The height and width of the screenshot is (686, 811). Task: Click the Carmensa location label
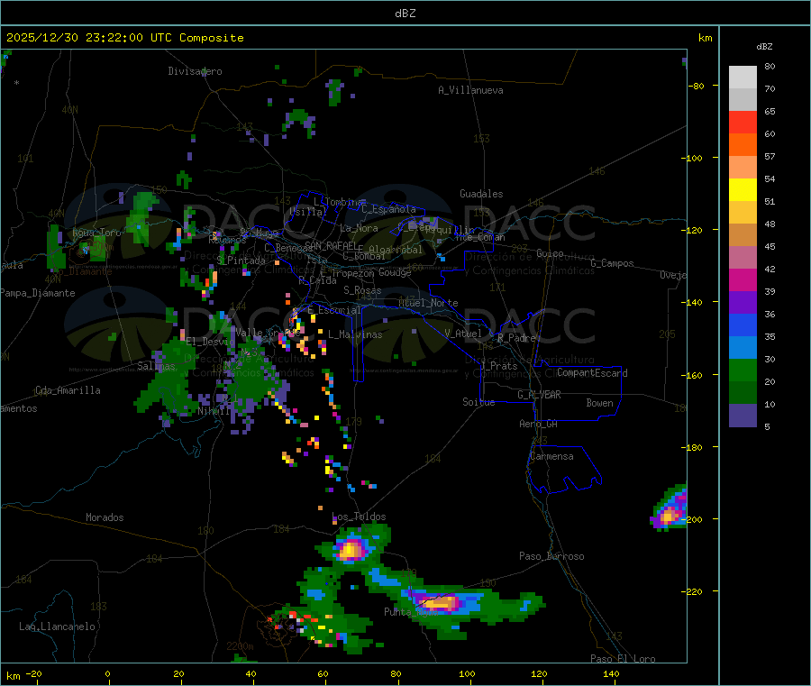551,456
